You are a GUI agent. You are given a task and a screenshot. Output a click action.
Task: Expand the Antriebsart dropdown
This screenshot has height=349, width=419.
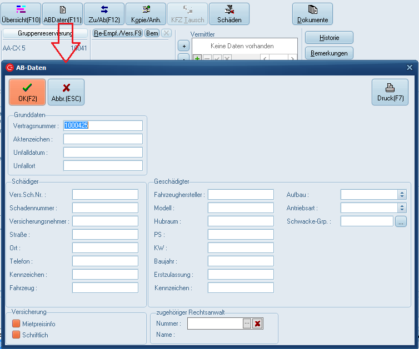tap(402, 208)
